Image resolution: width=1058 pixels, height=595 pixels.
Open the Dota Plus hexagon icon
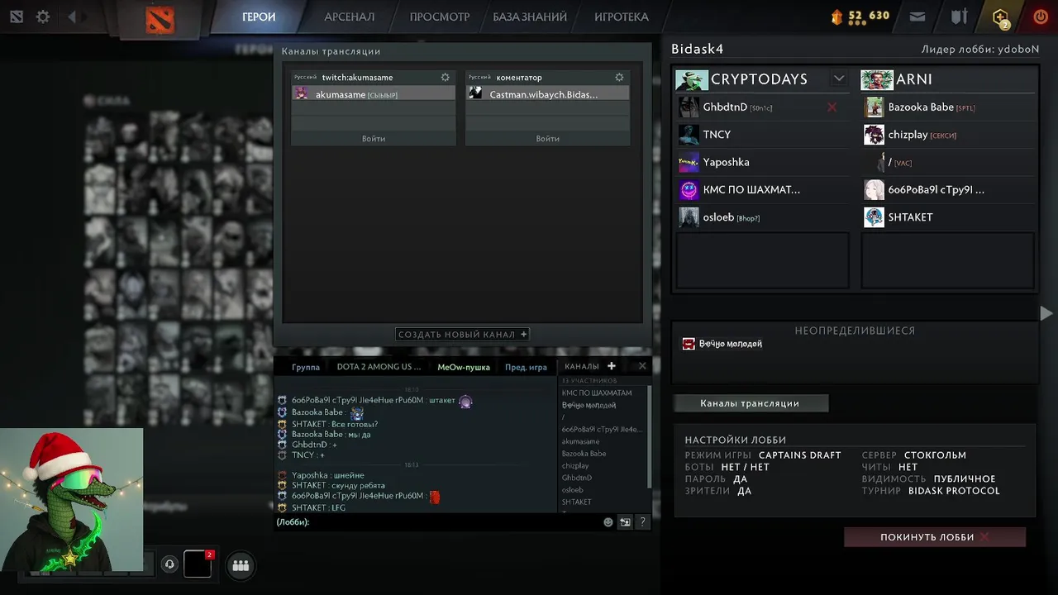point(1001,17)
